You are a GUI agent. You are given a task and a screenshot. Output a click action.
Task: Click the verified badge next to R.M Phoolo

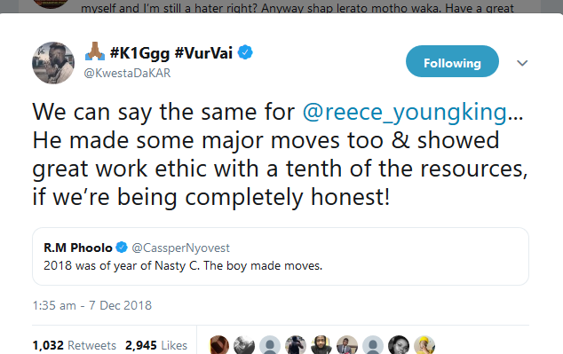[122, 248]
